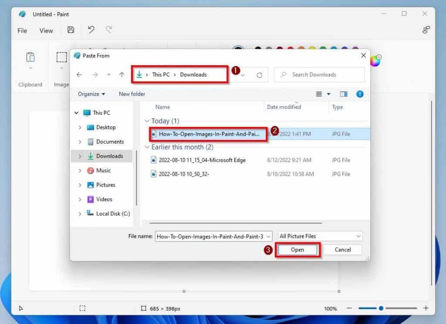The image size is (446, 324).
Task: Open the Organize dropdown
Action: click(91, 94)
